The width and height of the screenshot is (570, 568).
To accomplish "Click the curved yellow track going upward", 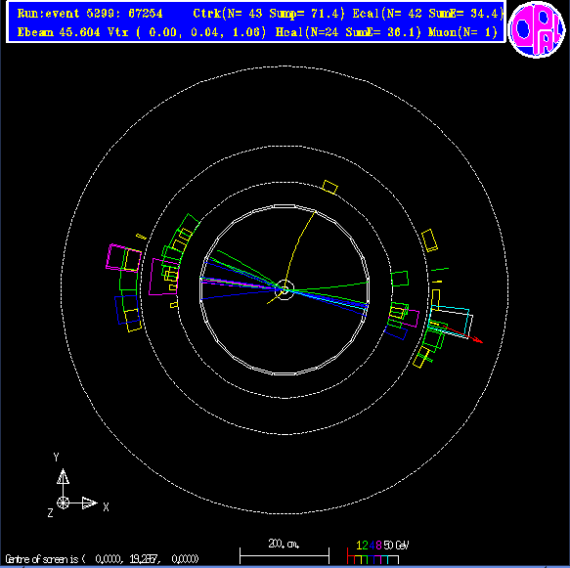I will [299, 249].
